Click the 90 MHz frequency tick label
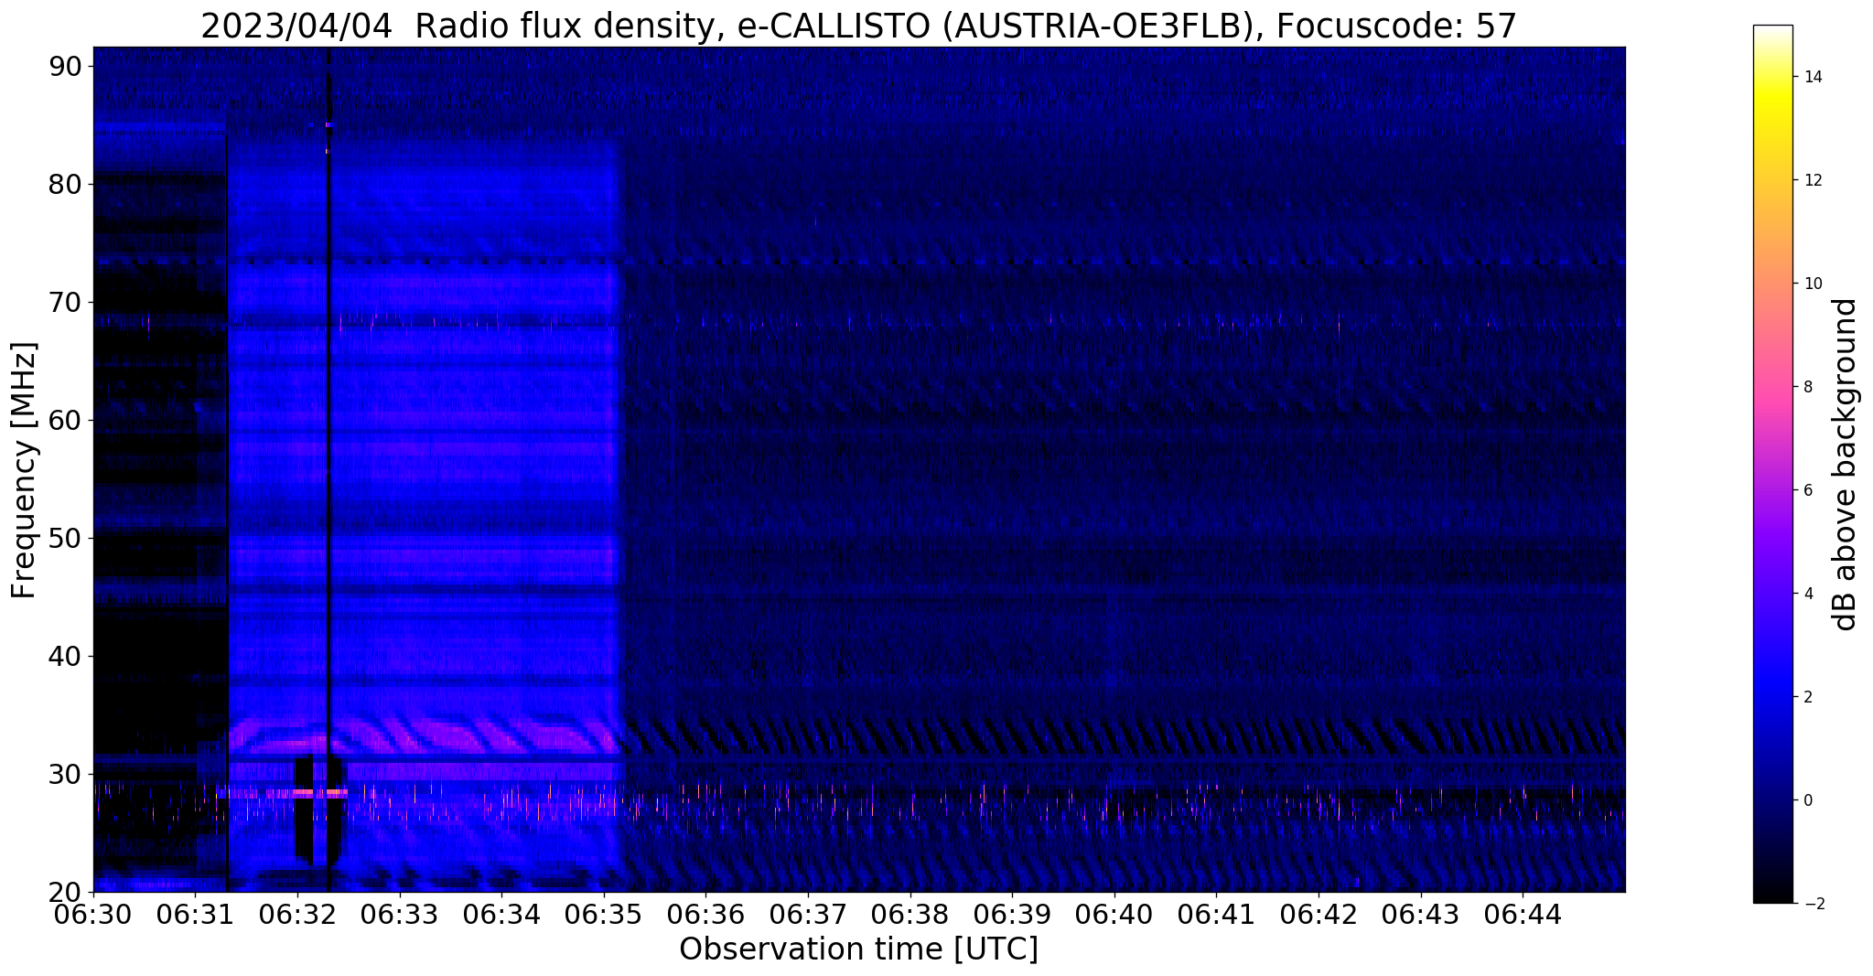This screenshot has height=976, width=1873. [65, 66]
